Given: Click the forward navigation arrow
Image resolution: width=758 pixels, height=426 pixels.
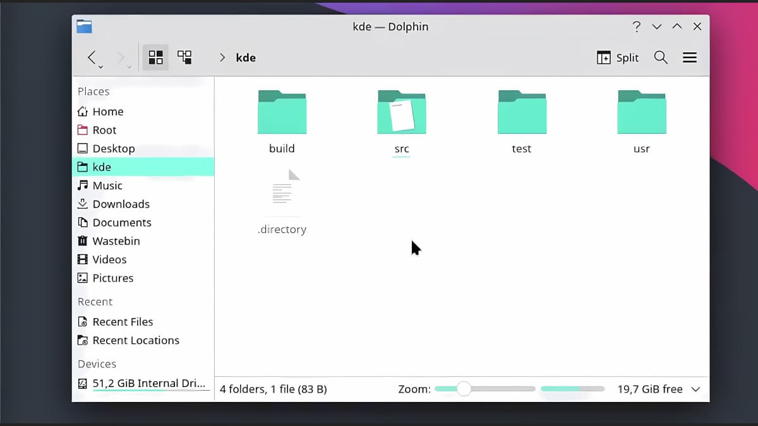Looking at the screenshot, I should 120,57.
